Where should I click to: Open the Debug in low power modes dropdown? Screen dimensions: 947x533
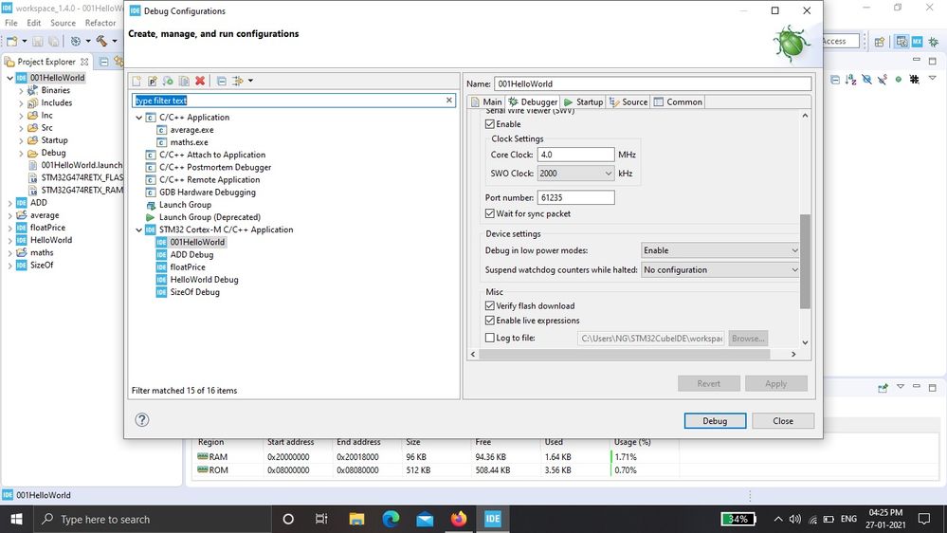pyautogui.click(x=720, y=250)
